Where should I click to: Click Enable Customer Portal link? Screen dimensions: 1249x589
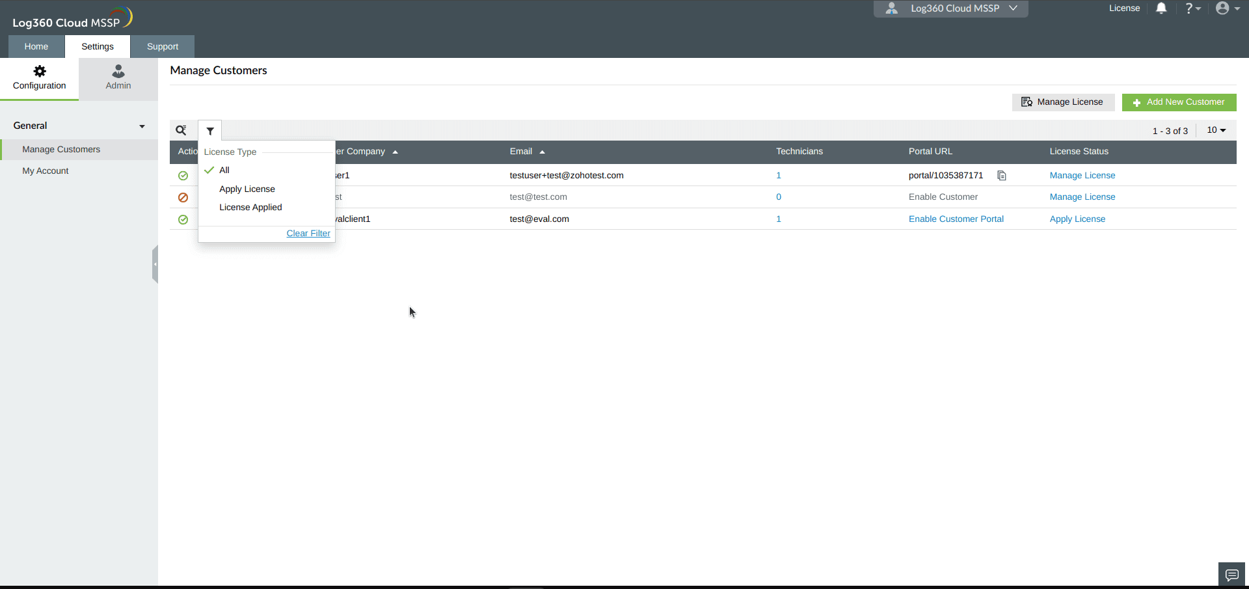[x=956, y=219]
